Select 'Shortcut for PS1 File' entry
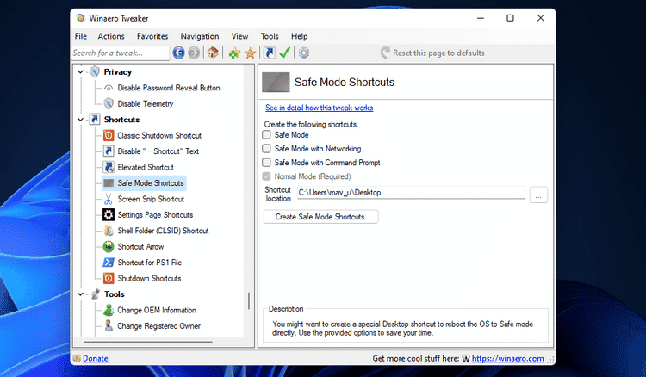The image size is (646, 377). tap(150, 263)
